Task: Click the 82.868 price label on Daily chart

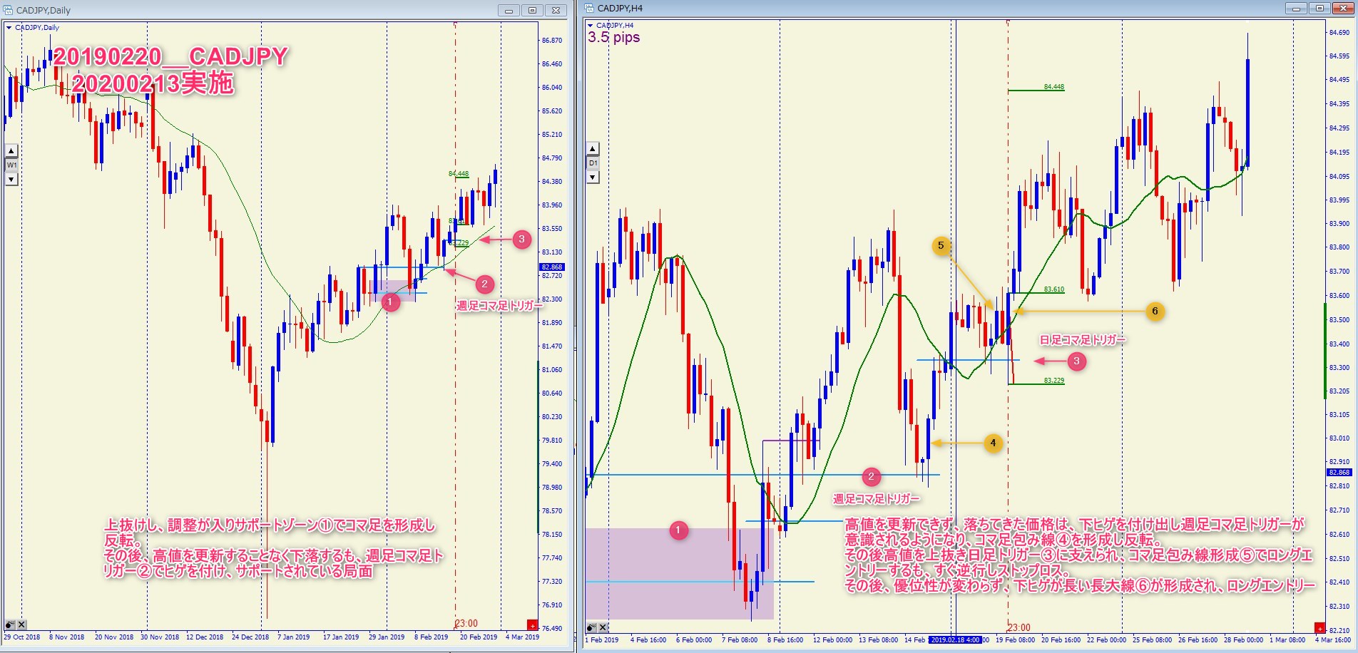Action: coord(551,267)
